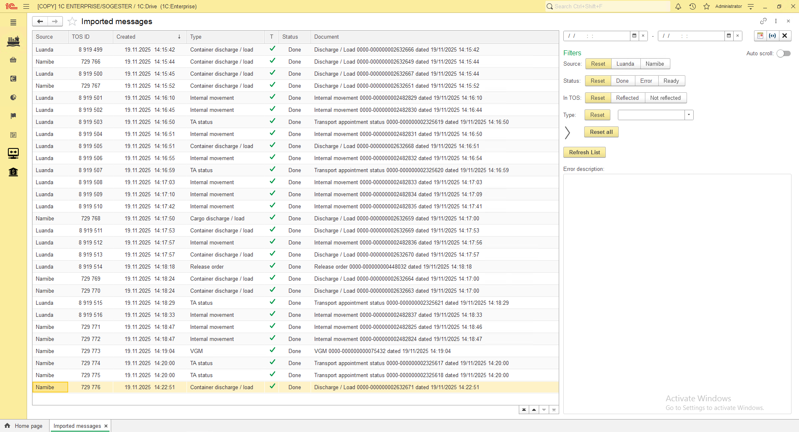Open the pie chart analytics section
Screen dimensions: 799x432
point(13,97)
